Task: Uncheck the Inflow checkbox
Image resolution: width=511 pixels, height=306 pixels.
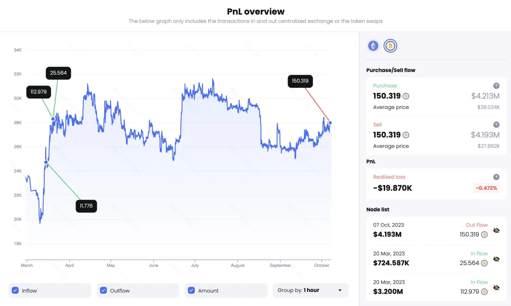Action: tap(15, 290)
